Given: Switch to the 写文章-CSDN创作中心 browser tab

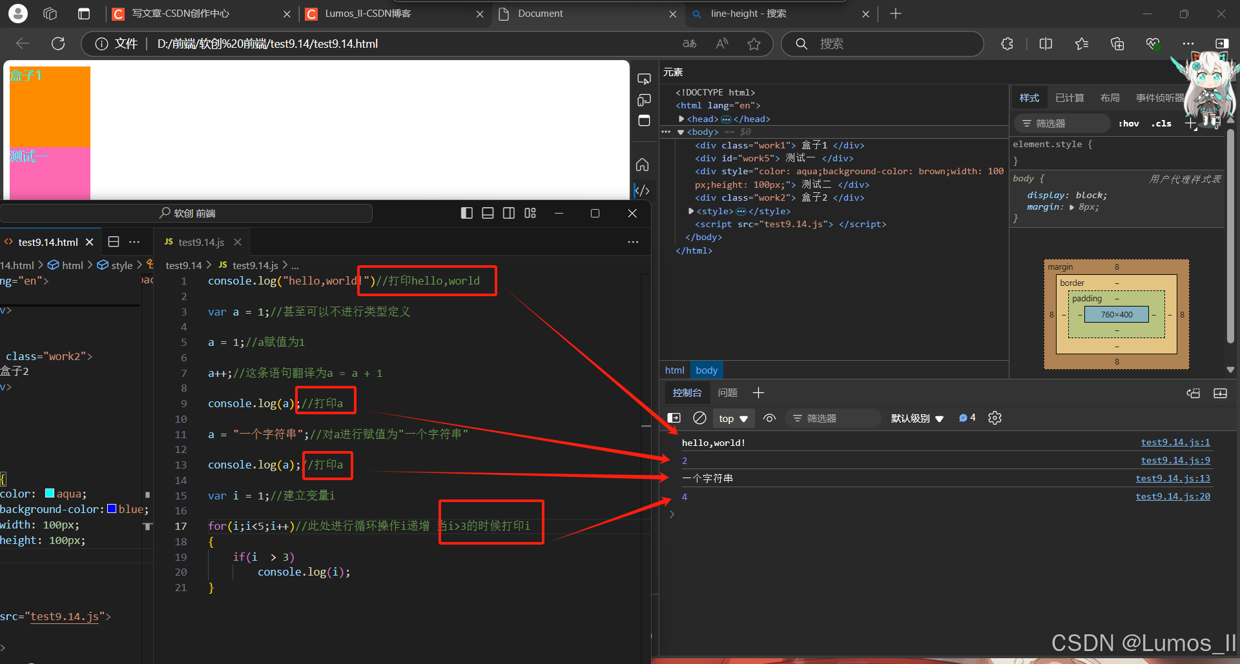Looking at the screenshot, I should 200,14.
